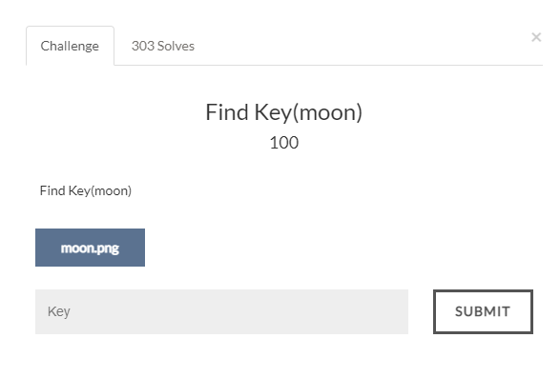Screen dimensions: 560x378
Task: Focus the Key input field
Action: (x=221, y=311)
